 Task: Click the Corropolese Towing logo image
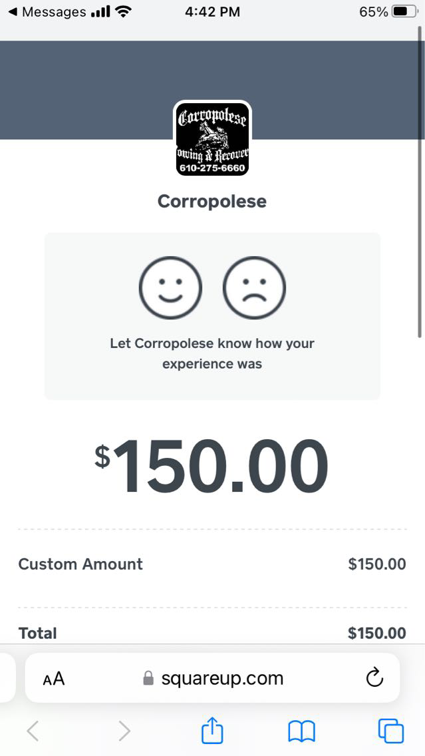(212, 138)
